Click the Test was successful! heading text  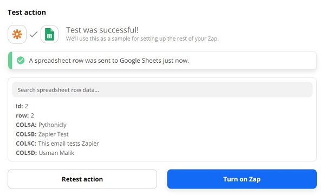pos(102,30)
